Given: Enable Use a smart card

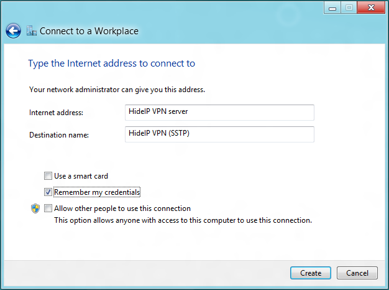Looking at the screenshot, I should tap(48, 176).
